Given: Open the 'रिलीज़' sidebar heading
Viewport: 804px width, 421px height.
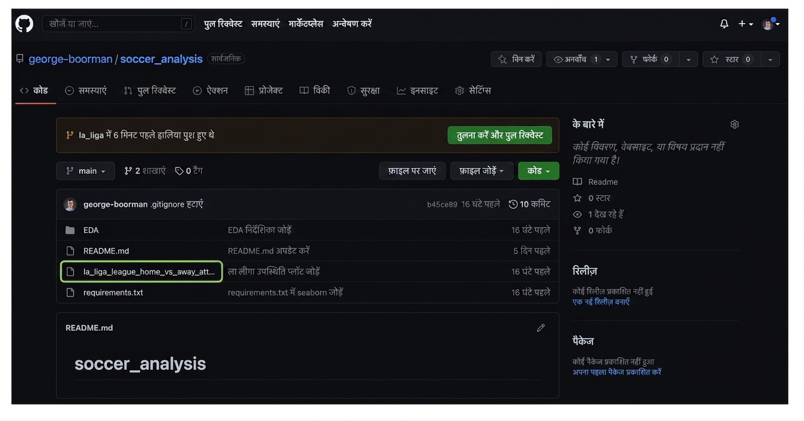Looking at the screenshot, I should (x=585, y=271).
